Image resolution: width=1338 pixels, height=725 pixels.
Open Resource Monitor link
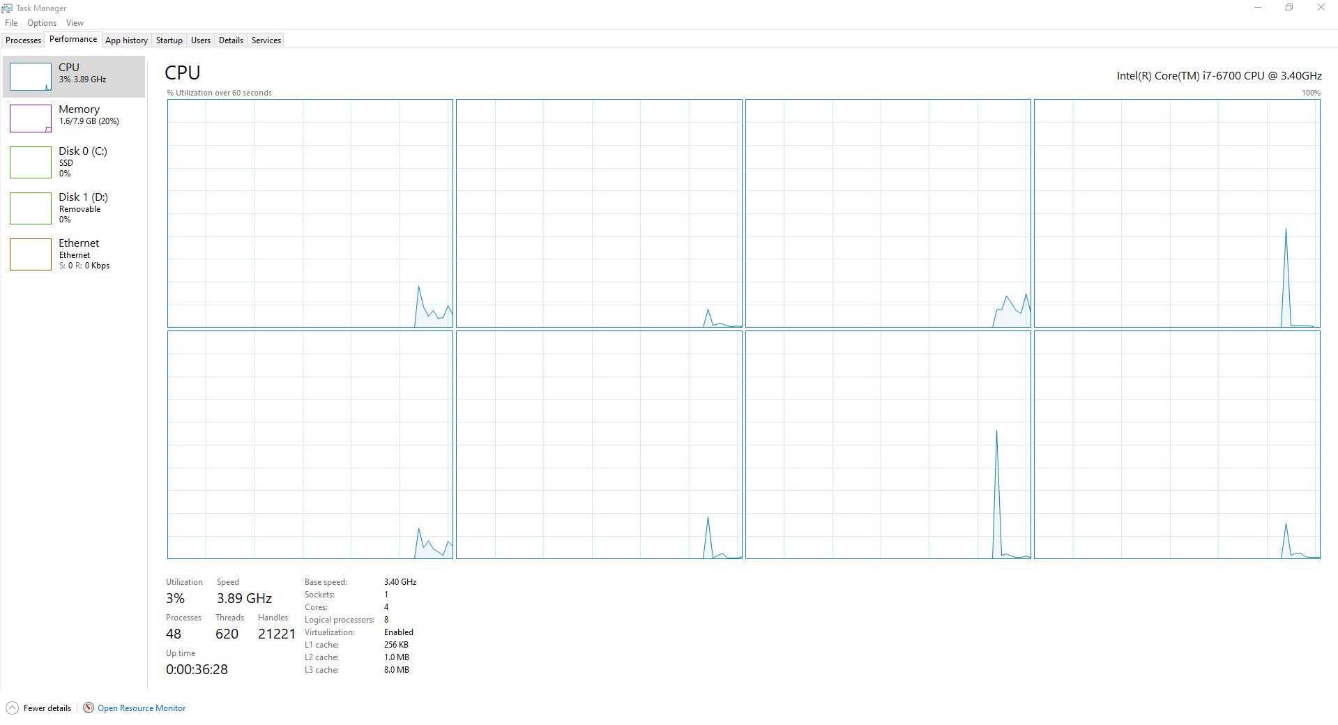142,708
